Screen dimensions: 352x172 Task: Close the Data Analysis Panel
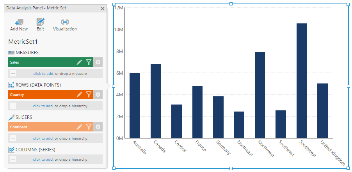[103, 8]
